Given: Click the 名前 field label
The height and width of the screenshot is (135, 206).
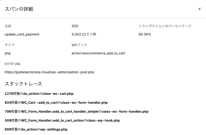Looking at the screenshot, I should click(8, 26).
